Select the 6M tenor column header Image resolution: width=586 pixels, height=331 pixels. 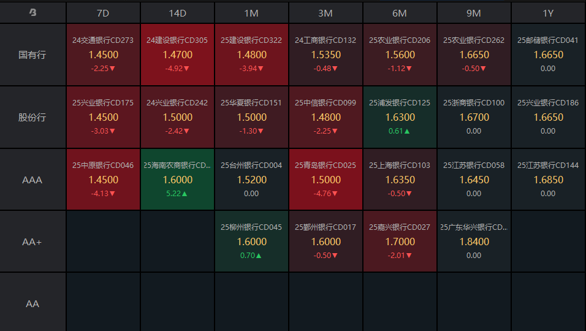pyautogui.click(x=400, y=13)
